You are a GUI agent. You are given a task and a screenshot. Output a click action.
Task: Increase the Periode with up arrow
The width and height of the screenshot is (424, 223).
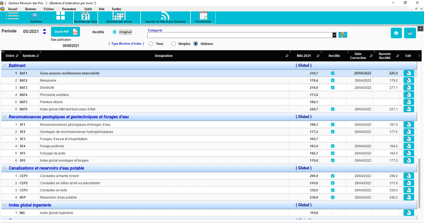[45, 30]
